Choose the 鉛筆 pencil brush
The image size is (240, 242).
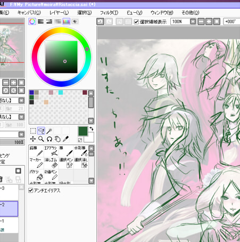point(36,151)
